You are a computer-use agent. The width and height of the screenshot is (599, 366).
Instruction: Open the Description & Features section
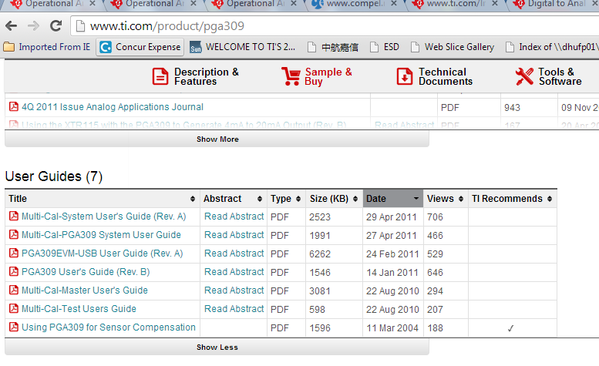point(196,76)
